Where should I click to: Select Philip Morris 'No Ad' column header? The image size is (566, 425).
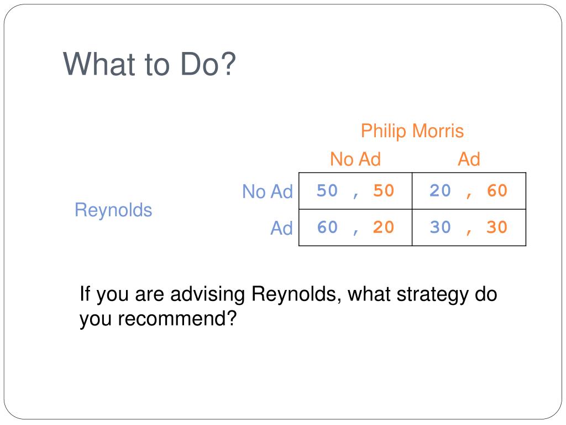point(355,159)
